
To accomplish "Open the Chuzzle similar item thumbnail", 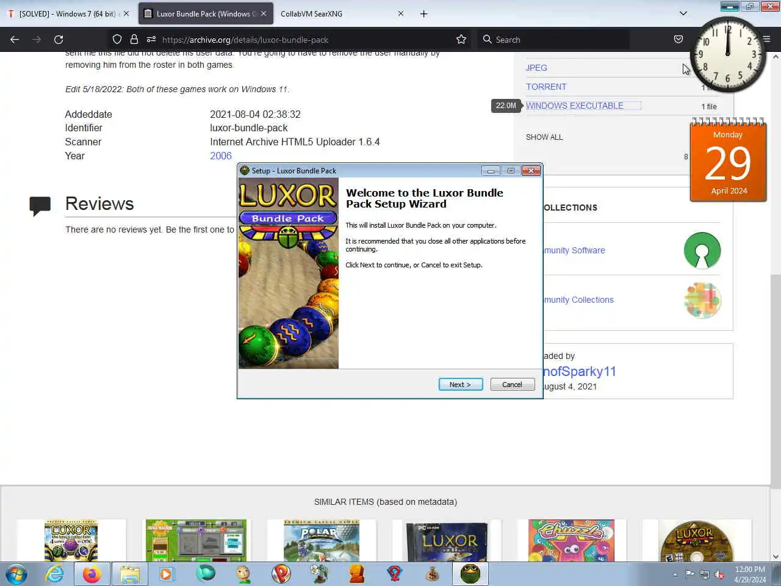I will pyautogui.click(x=571, y=540).
